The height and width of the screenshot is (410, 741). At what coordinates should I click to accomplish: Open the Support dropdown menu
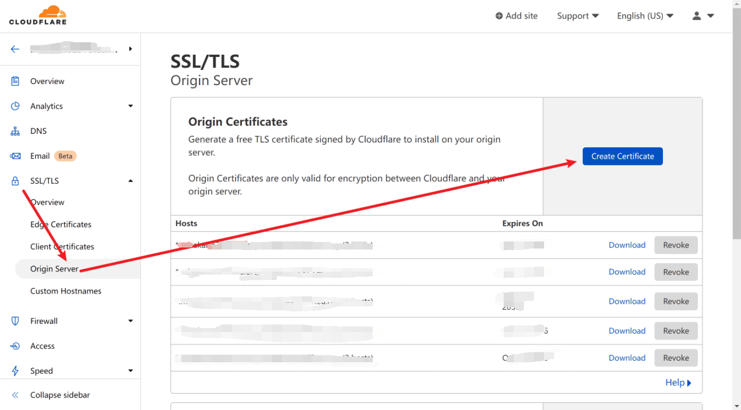(x=577, y=16)
